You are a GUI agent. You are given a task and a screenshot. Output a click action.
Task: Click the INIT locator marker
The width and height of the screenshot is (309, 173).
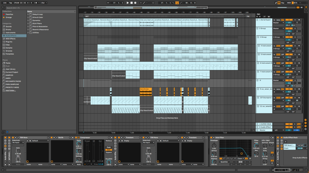tap(87, 17)
